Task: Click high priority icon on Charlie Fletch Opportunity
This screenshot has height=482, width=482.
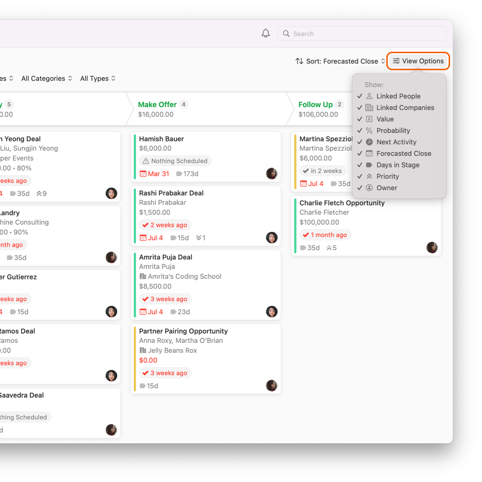Action: tap(329, 248)
